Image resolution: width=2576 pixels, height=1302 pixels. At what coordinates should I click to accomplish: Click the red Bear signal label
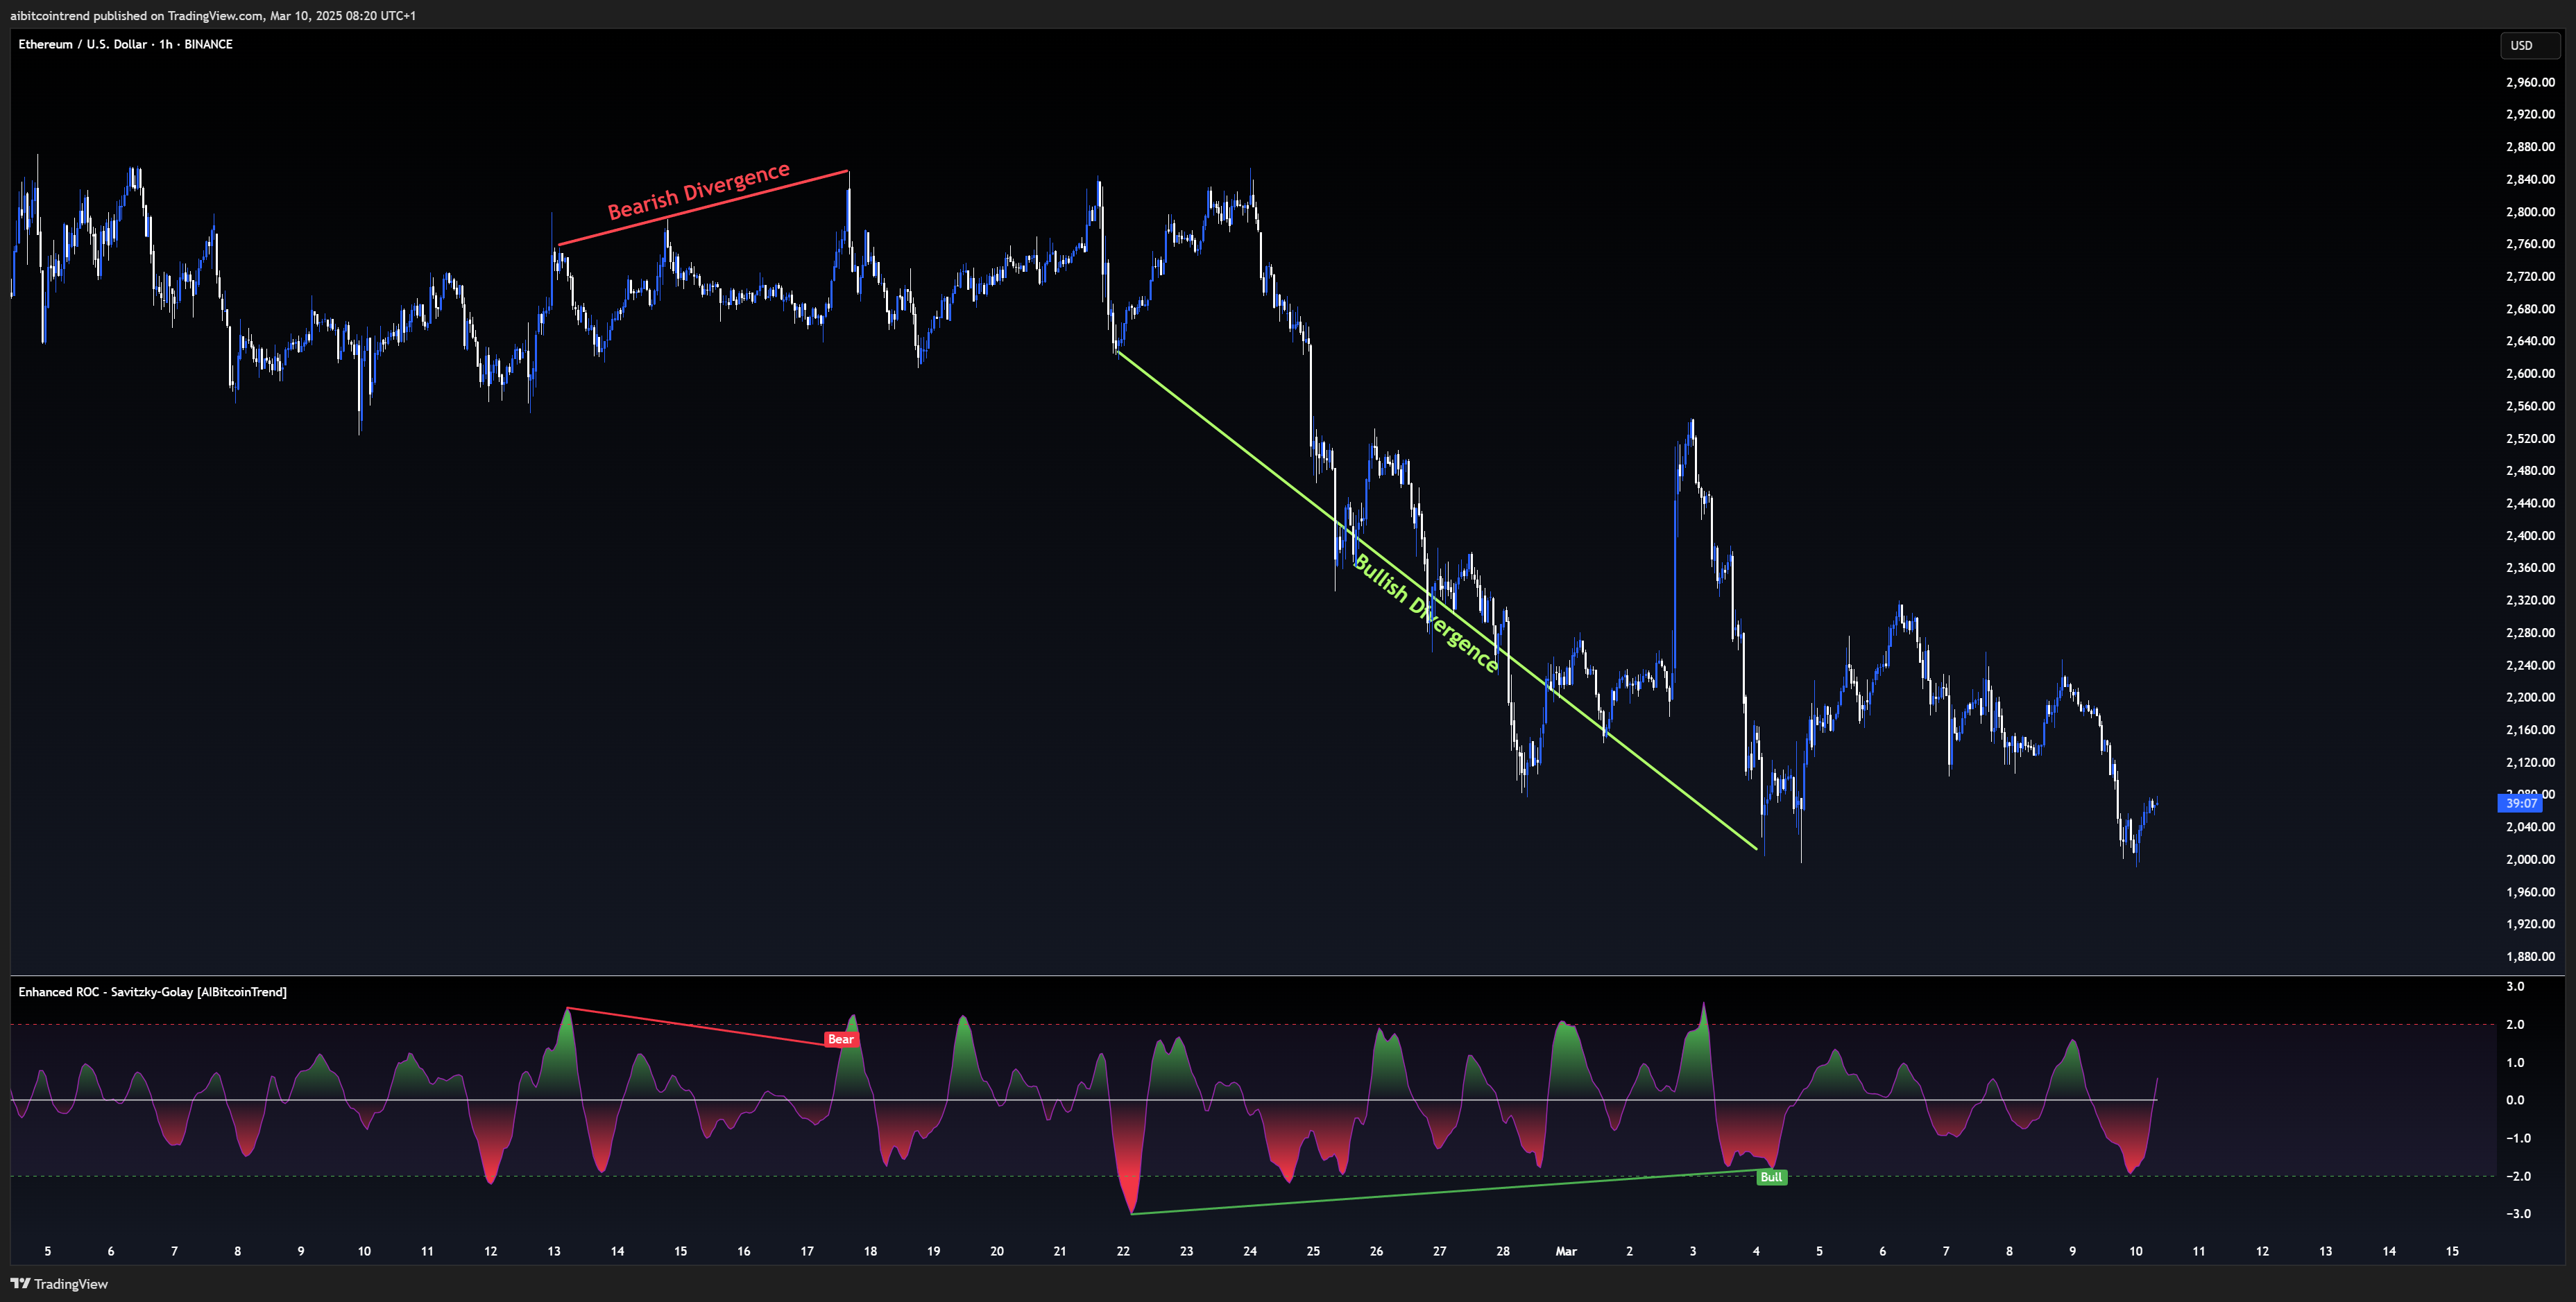point(841,1039)
